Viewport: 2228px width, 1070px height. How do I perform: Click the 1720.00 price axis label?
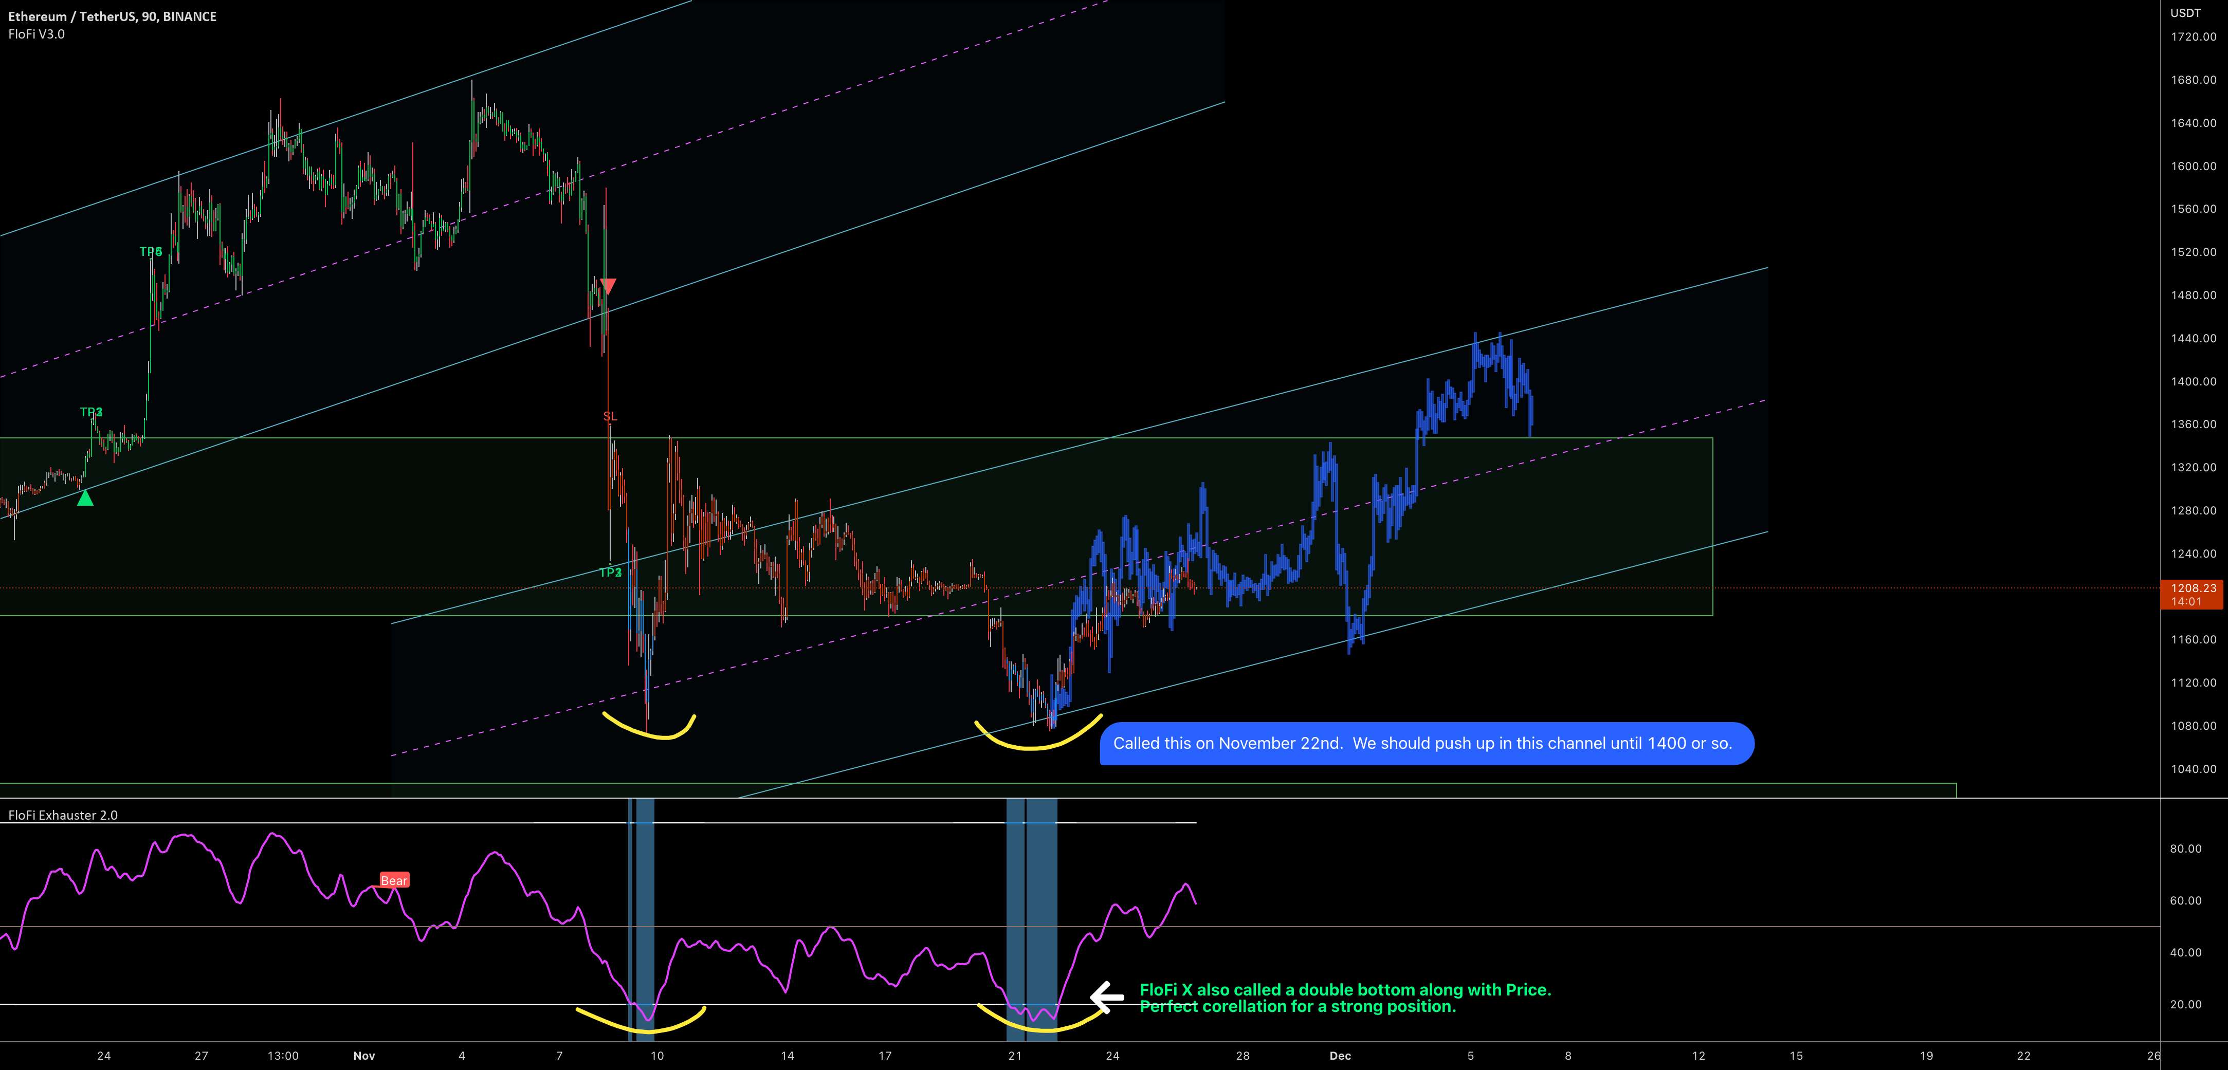[x=2193, y=36]
